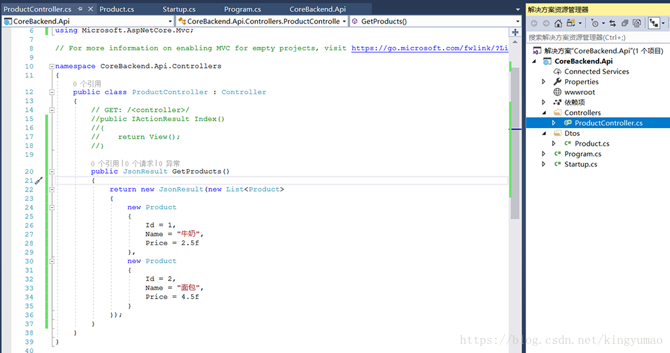Toggle the preview selected items button
Viewport: 670px width, 353px height.
pyautogui.click(x=654, y=23)
